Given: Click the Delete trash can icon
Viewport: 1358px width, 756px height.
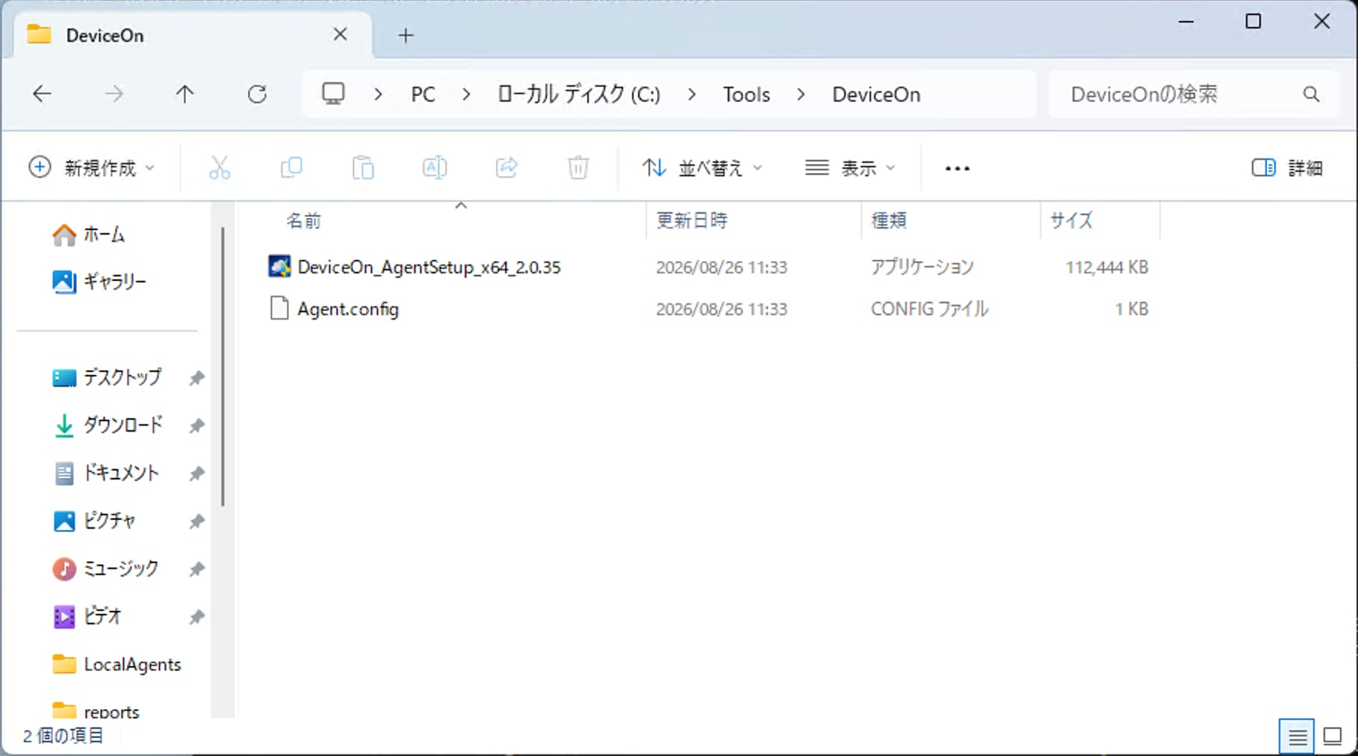Looking at the screenshot, I should 578,168.
